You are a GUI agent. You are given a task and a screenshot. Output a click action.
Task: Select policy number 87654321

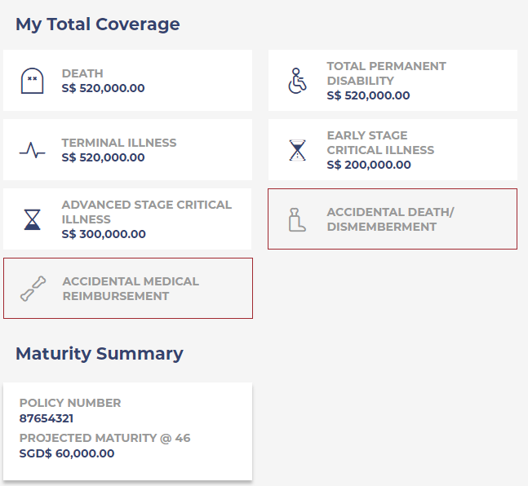point(47,418)
